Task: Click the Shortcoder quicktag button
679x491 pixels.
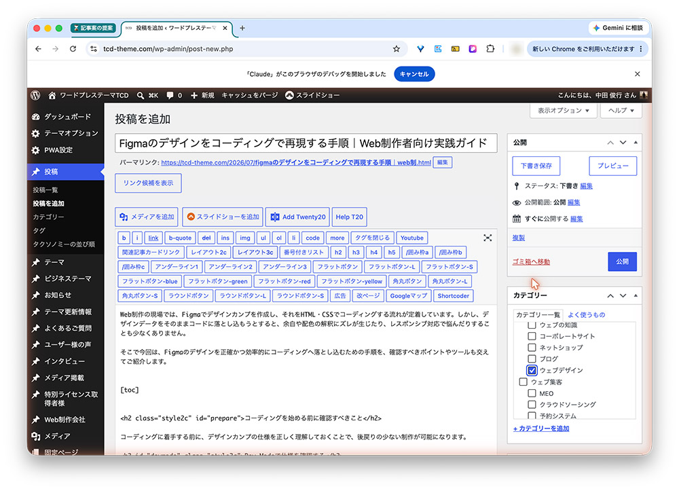Action: coord(453,295)
